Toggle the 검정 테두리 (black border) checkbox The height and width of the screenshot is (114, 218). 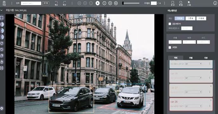170,24
